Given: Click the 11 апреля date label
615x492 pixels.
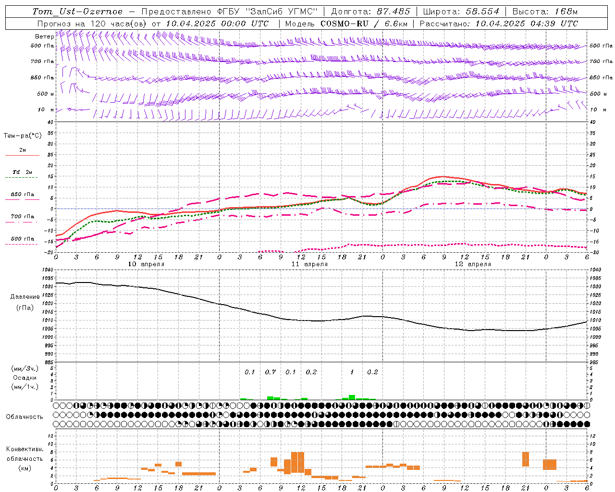Looking at the screenshot, I should point(309,264).
